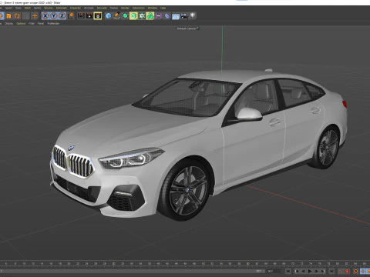
Task: Open the Window menu
Action: [x=153, y=8]
